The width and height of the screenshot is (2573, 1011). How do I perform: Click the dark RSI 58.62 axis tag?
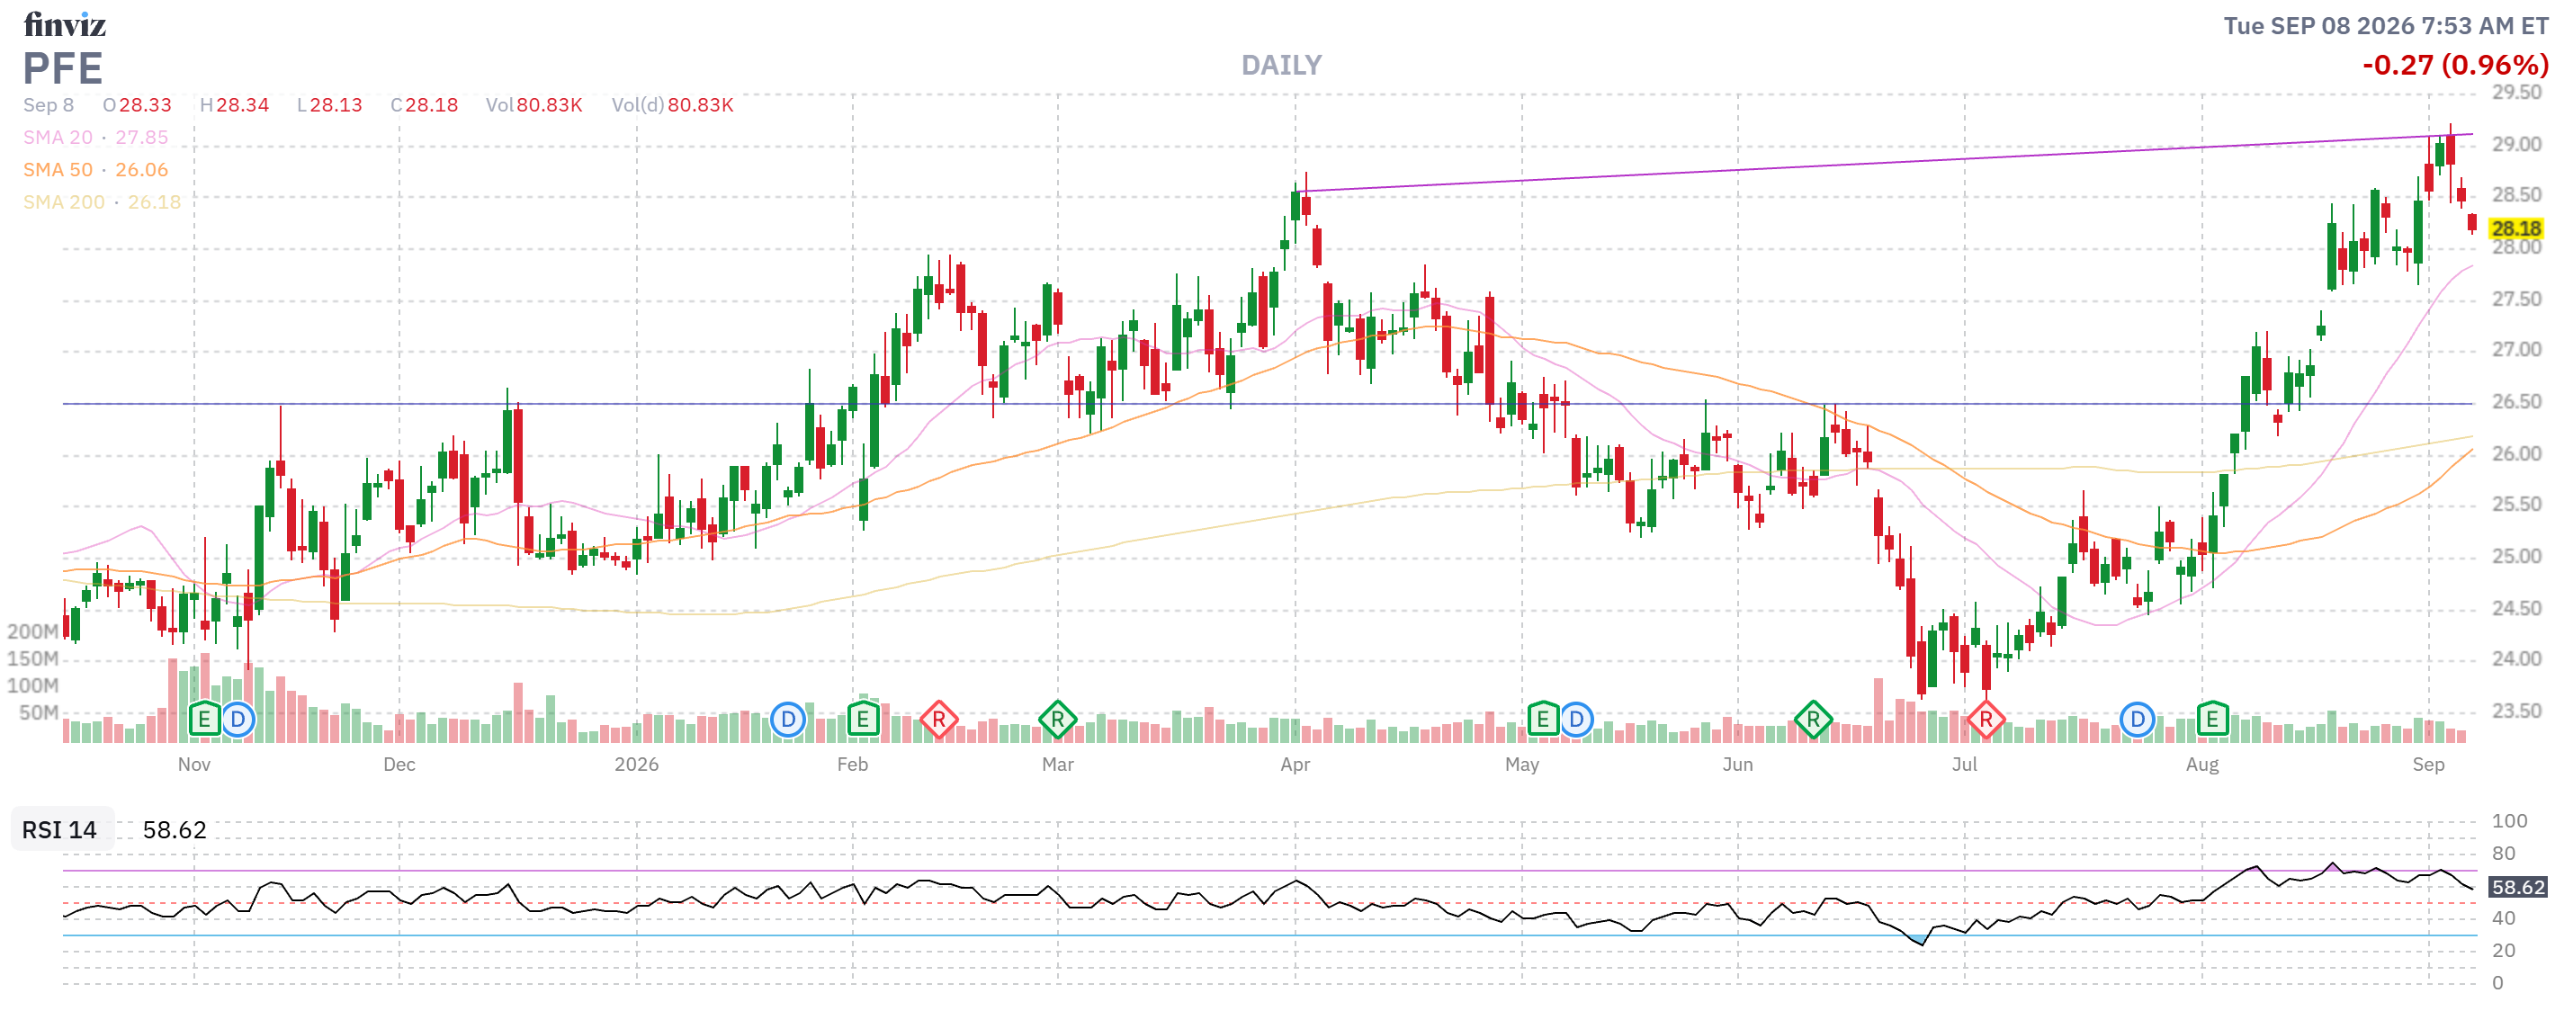click(2518, 886)
